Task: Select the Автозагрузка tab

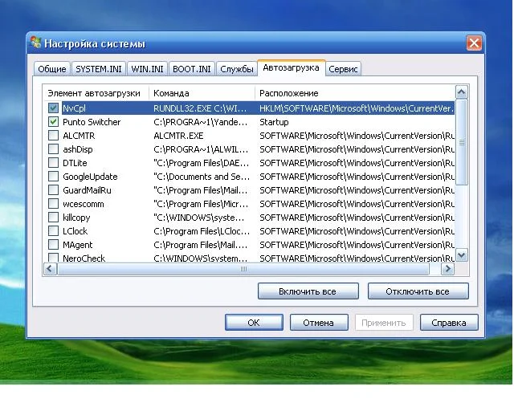Action: (291, 68)
